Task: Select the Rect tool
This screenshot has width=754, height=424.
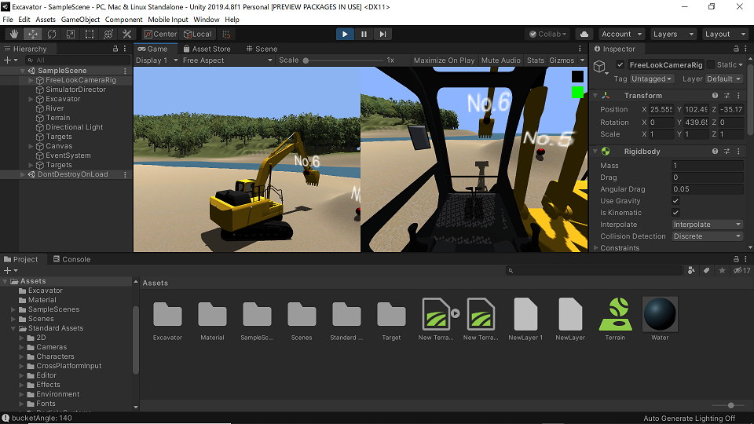Action: click(x=90, y=34)
